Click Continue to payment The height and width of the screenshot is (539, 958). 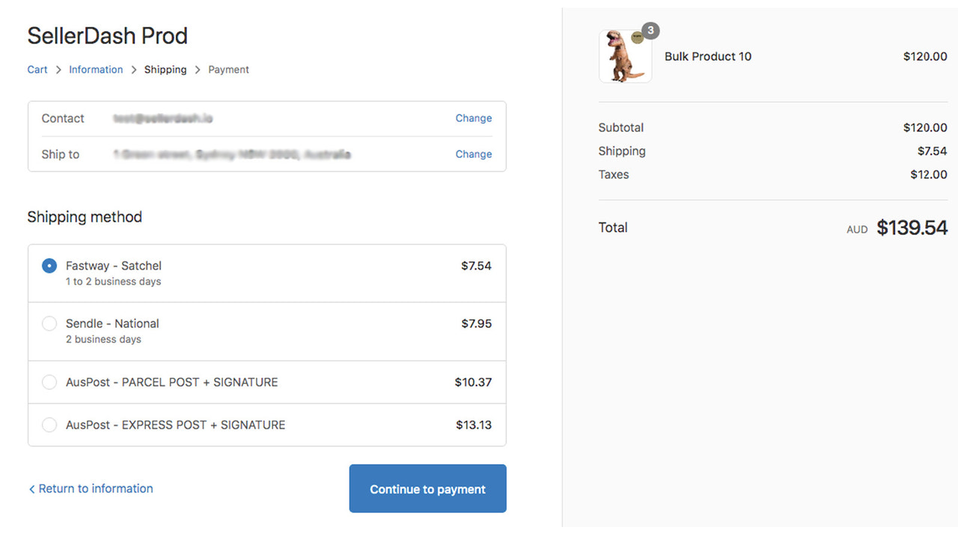[x=427, y=488]
